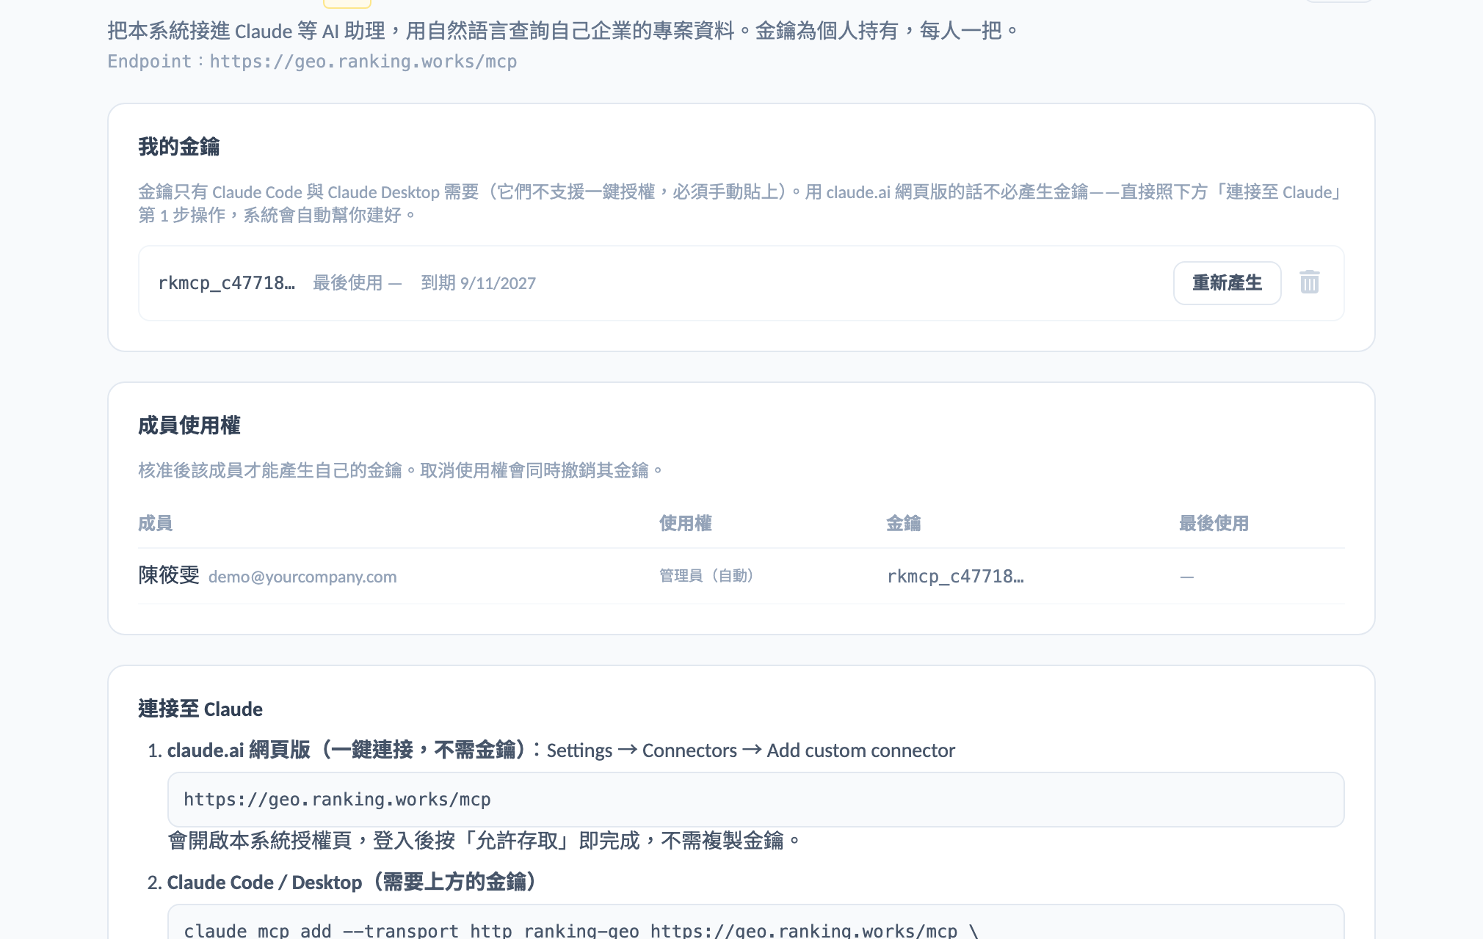Click the 最後使用 — text in key row

pos(357,283)
